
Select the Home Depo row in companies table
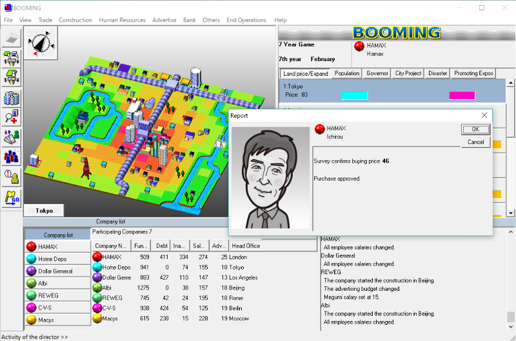point(204,268)
